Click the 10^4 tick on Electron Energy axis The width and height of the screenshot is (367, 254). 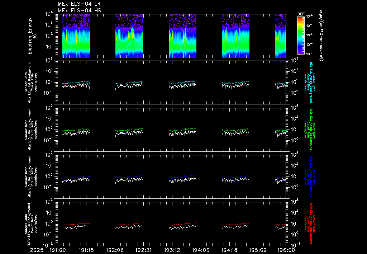pos(49,14)
